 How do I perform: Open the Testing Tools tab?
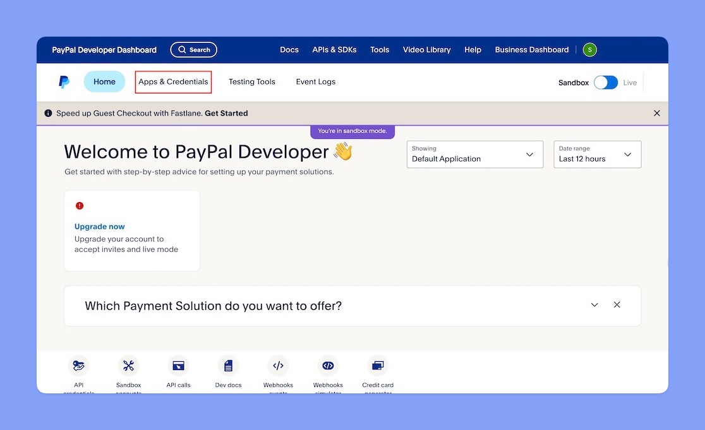252,82
